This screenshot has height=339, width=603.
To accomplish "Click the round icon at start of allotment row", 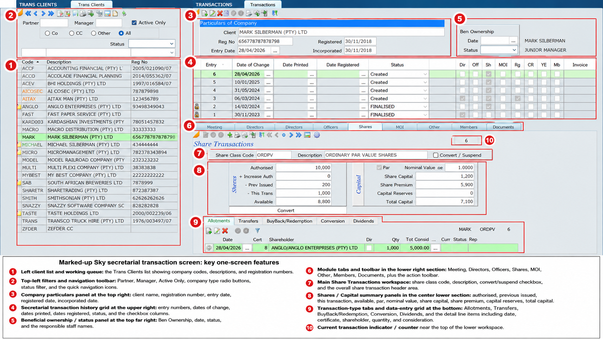I will pyautogui.click(x=209, y=248).
